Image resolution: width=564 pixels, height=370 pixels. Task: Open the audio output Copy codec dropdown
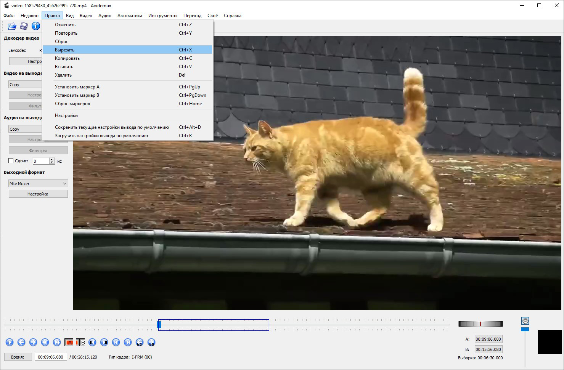[x=25, y=129]
